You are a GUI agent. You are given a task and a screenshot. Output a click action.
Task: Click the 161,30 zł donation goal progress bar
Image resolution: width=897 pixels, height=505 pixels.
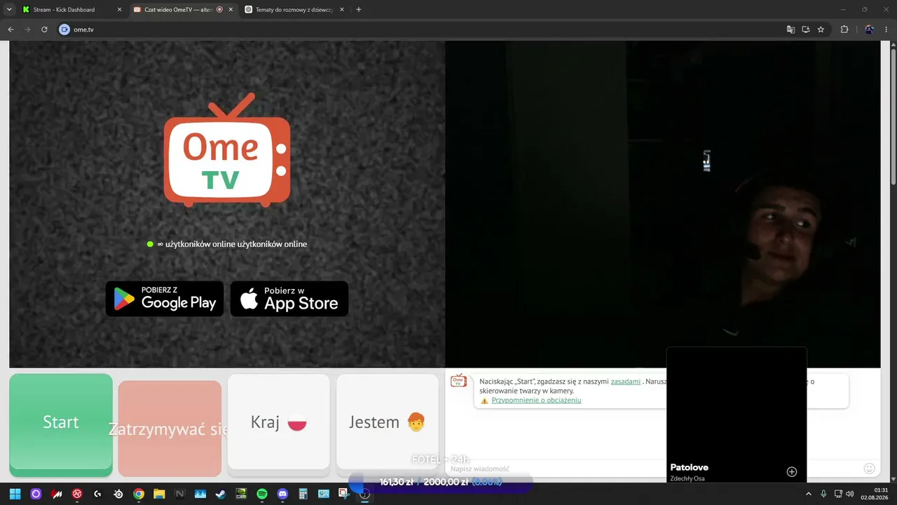point(441,483)
